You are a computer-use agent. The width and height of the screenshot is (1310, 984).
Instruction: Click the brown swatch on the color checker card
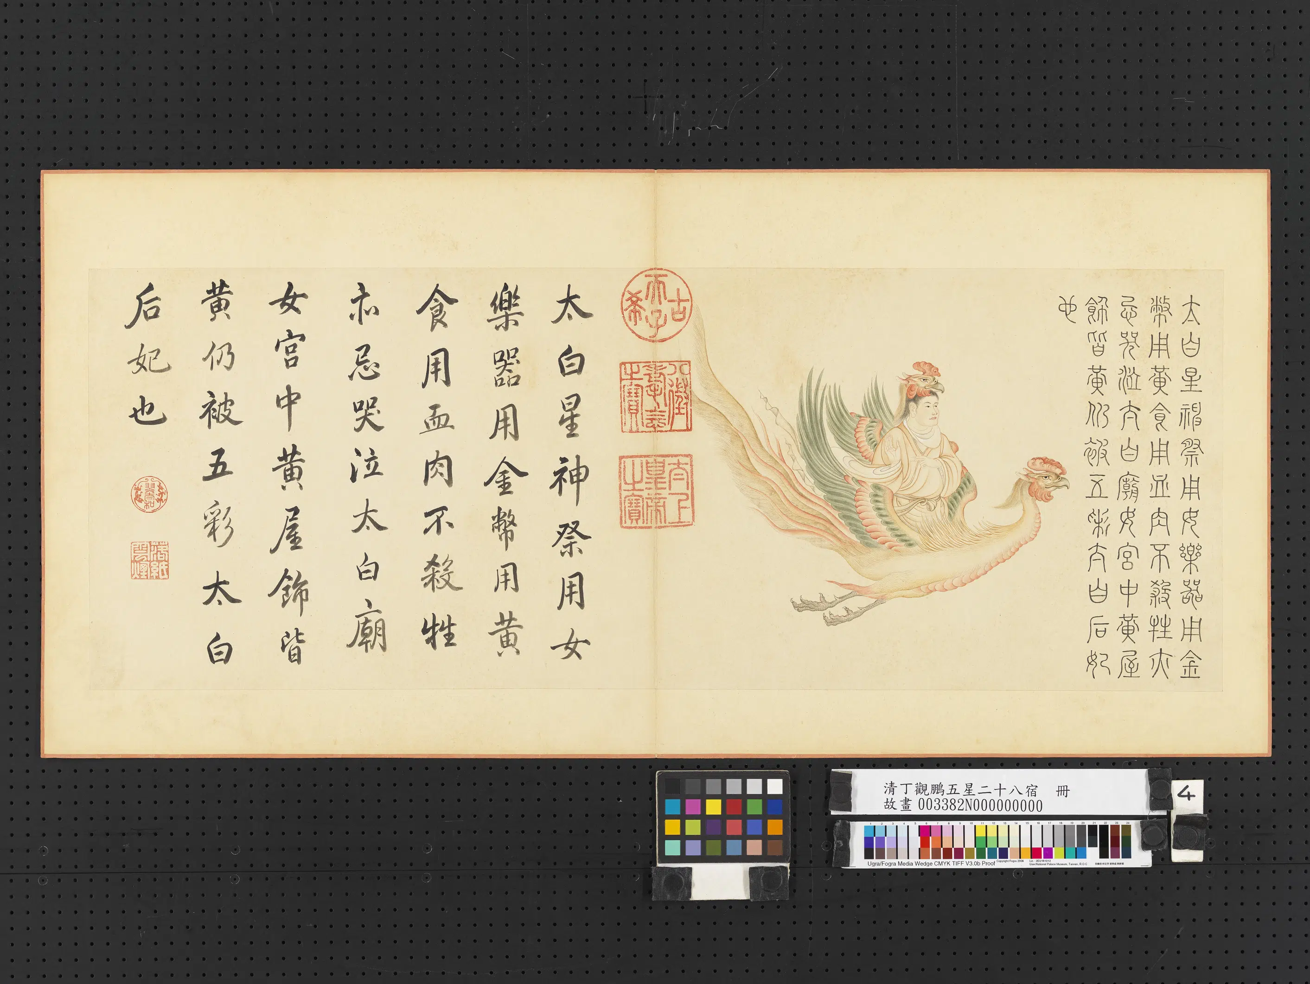tap(774, 847)
